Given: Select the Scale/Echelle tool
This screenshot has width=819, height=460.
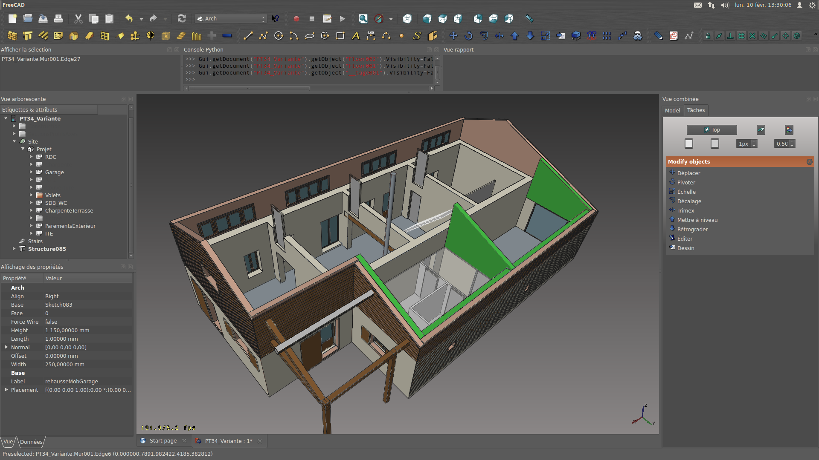Looking at the screenshot, I should 685,192.
